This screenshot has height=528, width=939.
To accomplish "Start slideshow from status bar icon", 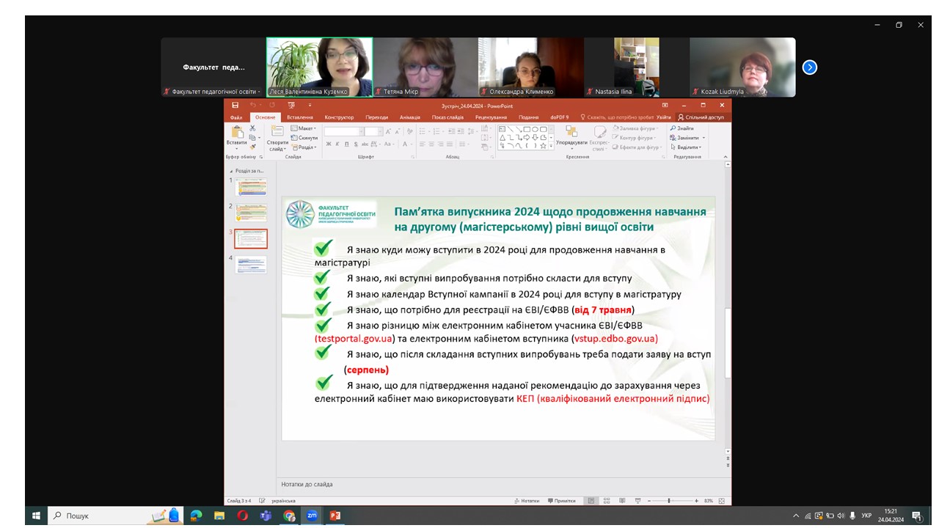I will pyautogui.click(x=637, y=501).
